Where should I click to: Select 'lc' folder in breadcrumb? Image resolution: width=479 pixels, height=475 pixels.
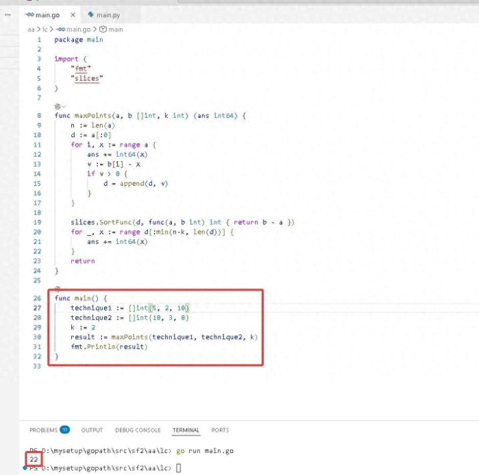(x=45, y=29)
